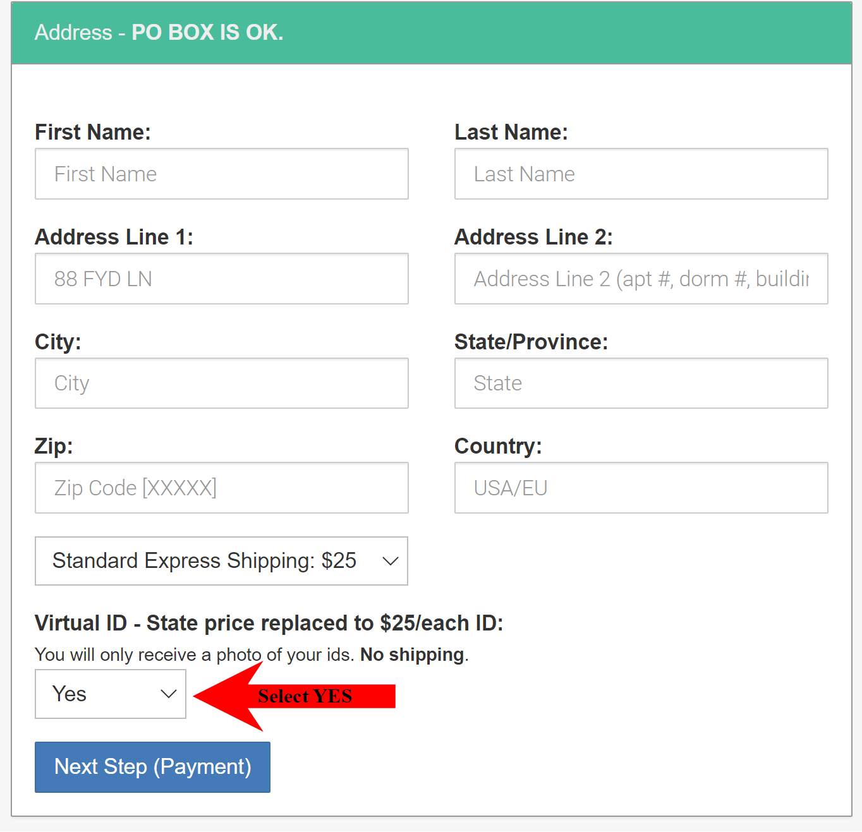The height and width of the screenshot is (832, 862).
Task: Click the First Name input field
Action: point(221,174)
